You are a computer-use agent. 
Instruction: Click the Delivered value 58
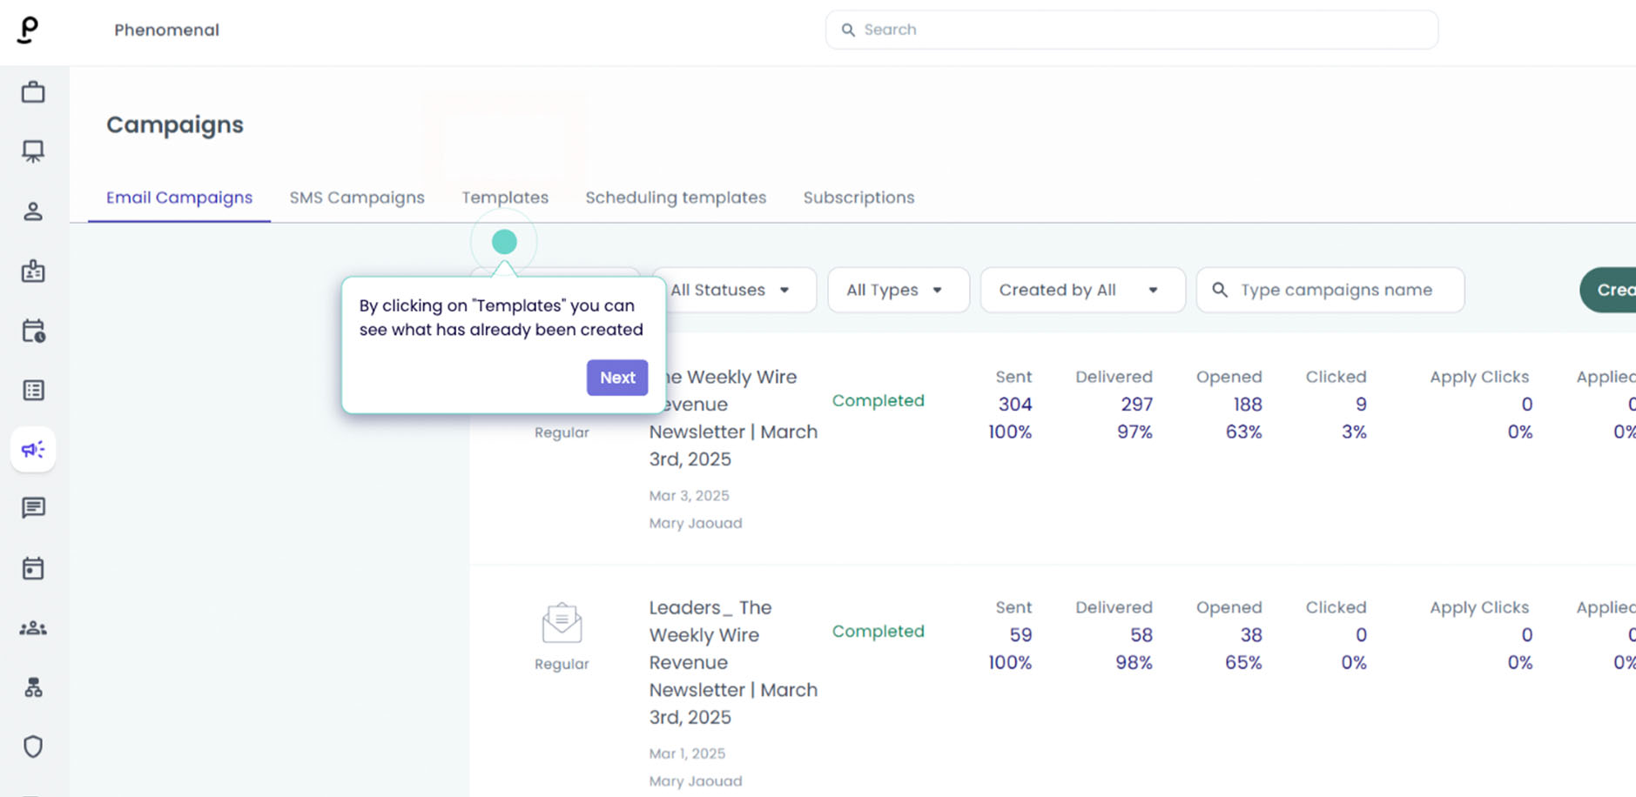click(x=1141, y=635)
